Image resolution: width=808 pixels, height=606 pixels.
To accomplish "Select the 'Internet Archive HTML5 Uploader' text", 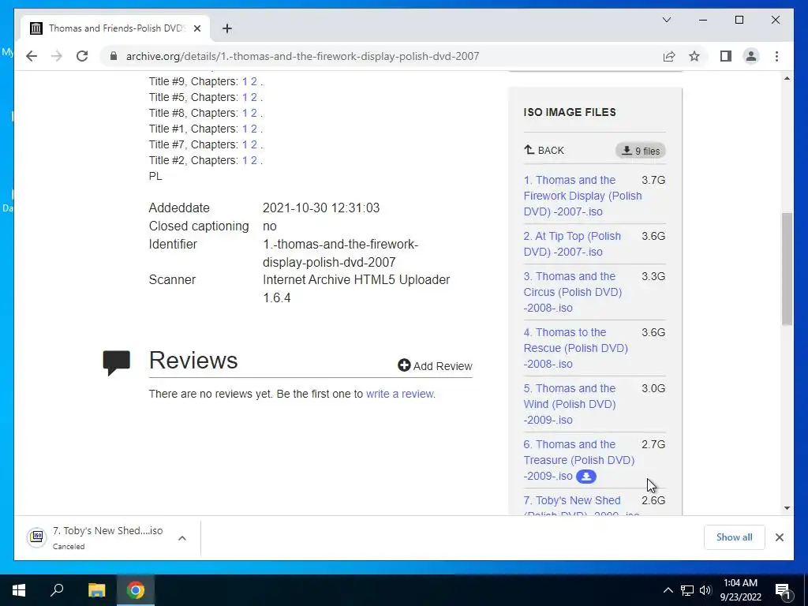I will tap(356, 280).
